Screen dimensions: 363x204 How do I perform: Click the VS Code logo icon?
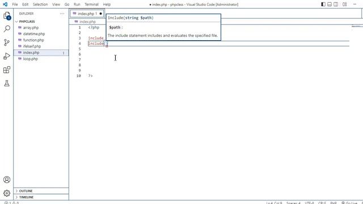[x=5, y=4]
